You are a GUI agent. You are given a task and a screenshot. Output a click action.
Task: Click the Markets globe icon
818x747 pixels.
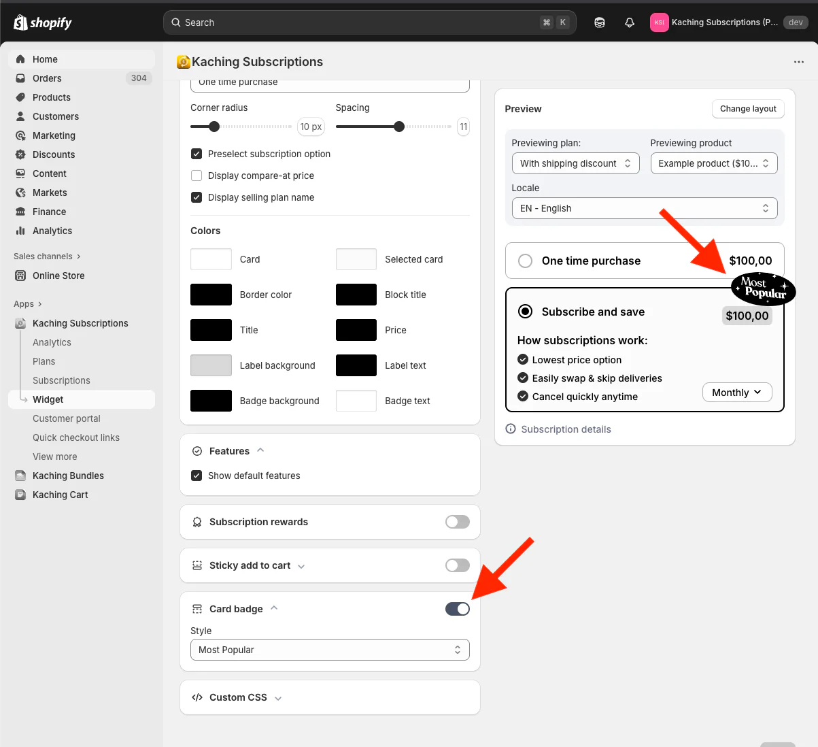pyautogui.click(x=20, y=193)
